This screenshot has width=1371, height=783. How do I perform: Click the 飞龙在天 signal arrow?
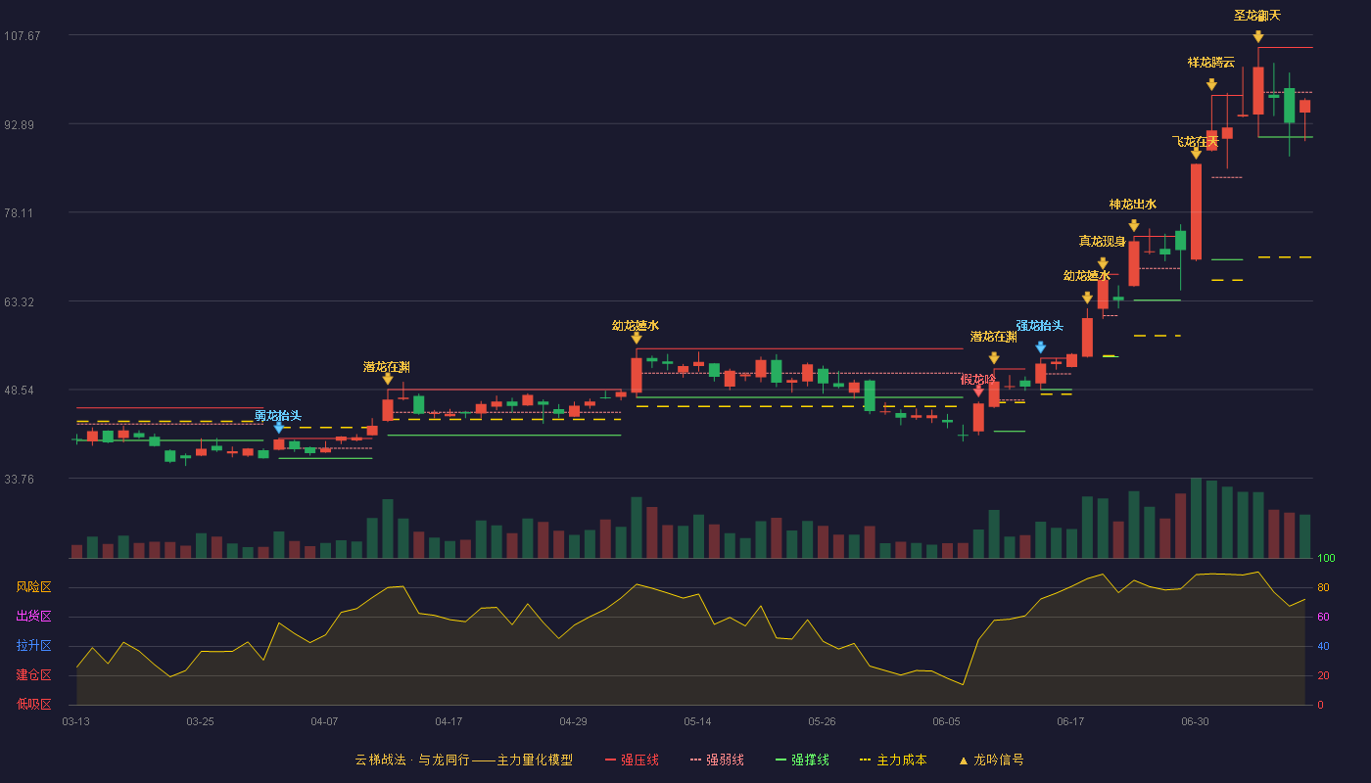tap(1196, 154)
